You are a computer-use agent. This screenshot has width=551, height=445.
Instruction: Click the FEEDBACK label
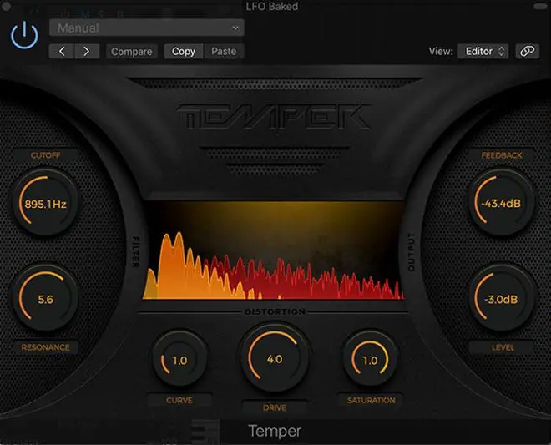[502, 155]
